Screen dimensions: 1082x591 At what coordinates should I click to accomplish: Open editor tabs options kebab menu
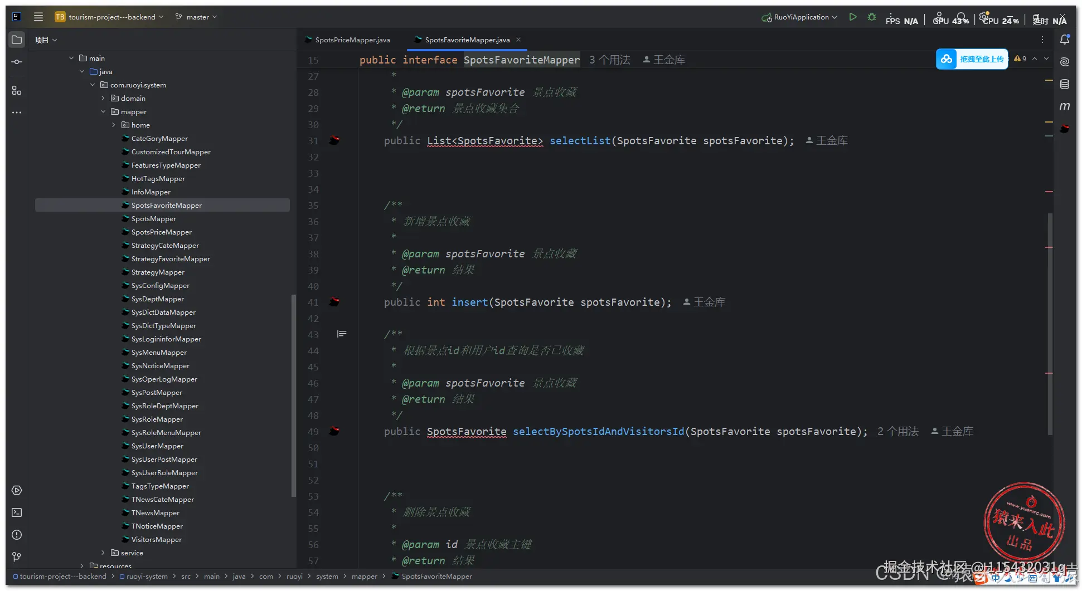tap(1042, 40)
